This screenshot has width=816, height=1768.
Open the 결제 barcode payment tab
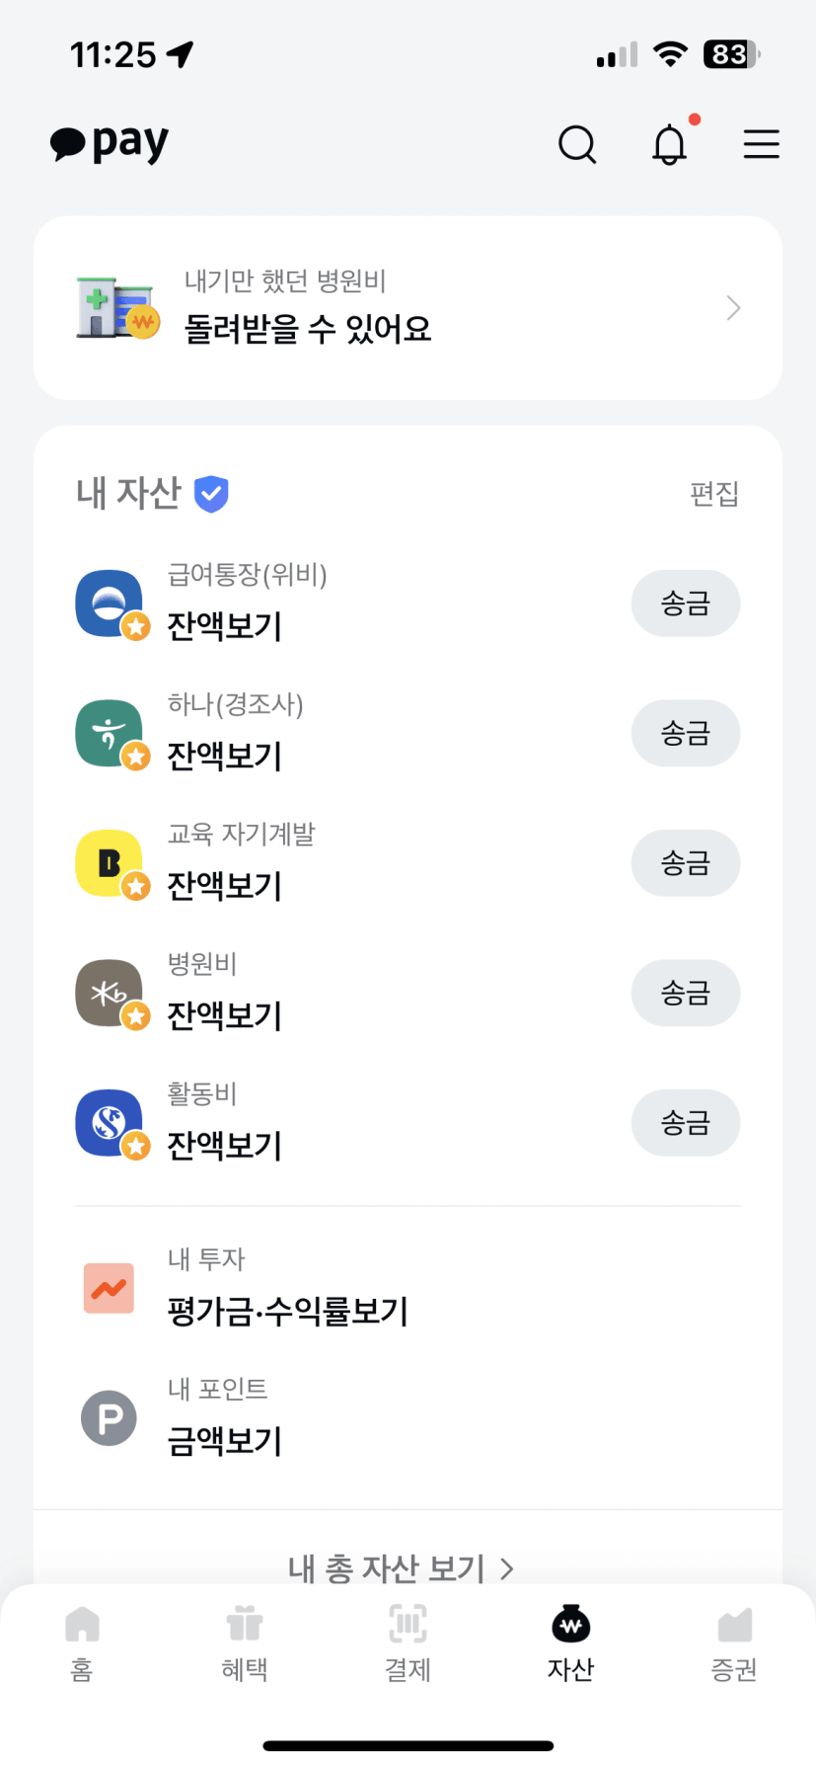[x=408, y=1642]
